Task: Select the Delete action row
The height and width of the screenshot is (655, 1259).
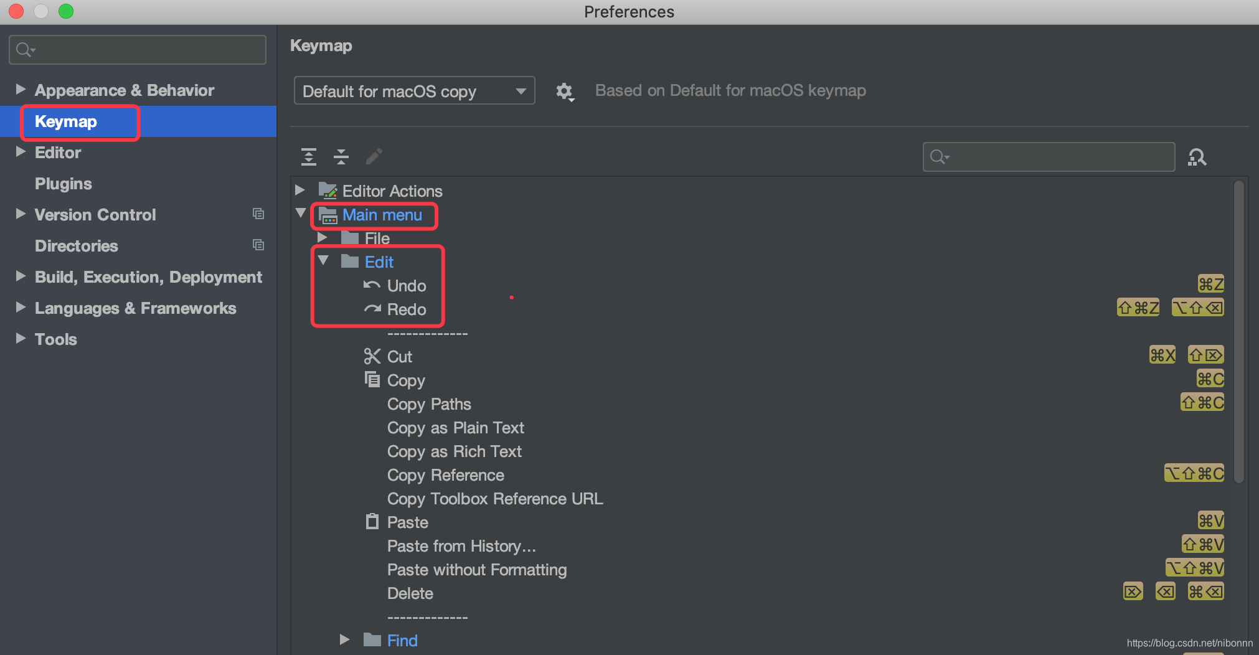Action: pos(762,593)
